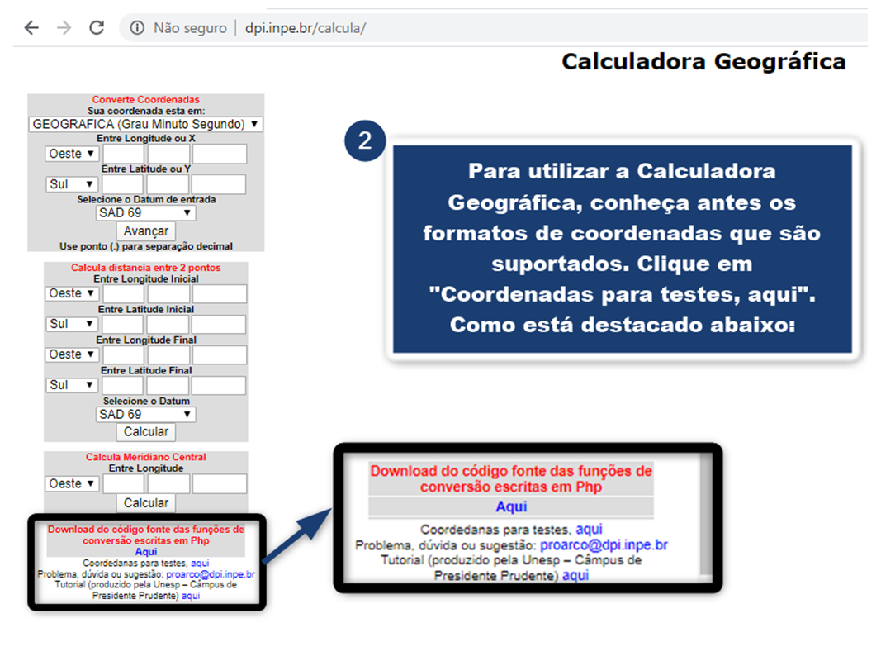
Task: Click the seconds field of 'Entre Latitude ou Y'
Action: pos(219,184)
